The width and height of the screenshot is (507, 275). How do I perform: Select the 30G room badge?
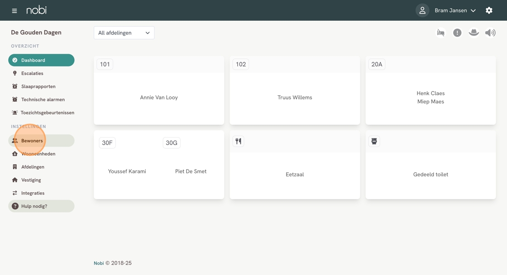172,143
